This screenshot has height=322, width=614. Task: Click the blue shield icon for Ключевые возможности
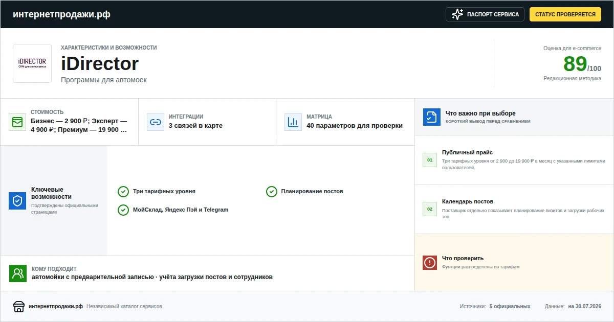pyautogui.click(x=17, y=201)
